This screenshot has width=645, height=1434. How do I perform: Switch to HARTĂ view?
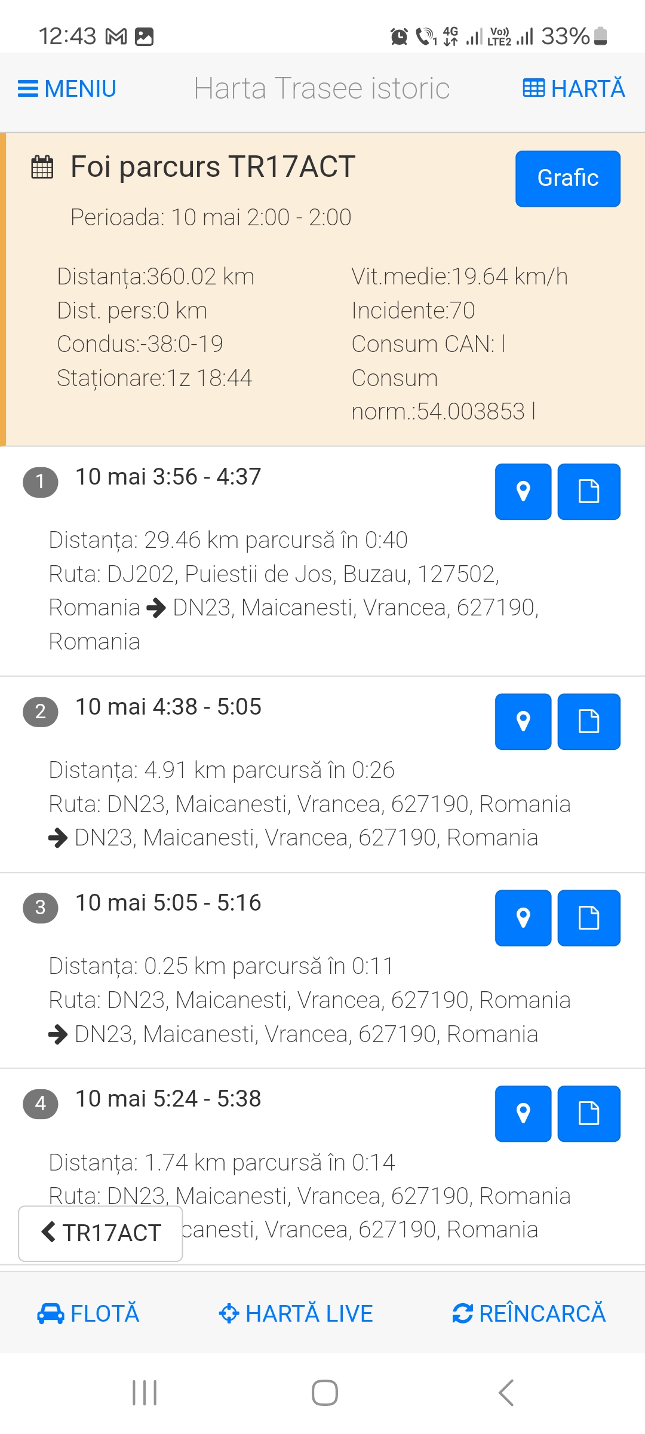(573, 89)
